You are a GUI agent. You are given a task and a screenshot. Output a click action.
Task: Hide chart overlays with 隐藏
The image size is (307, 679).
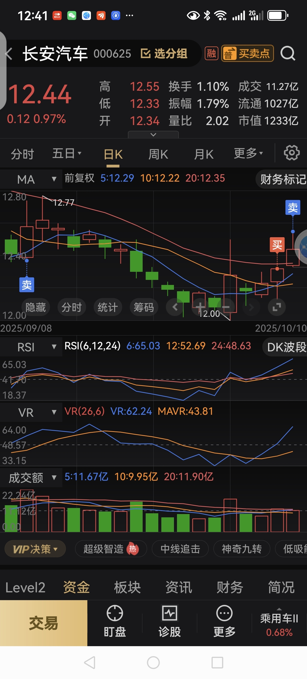pos(36,307)
